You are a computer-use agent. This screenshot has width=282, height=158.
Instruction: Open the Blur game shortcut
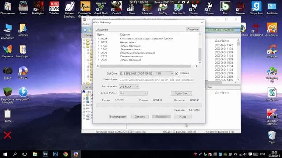[x=225, y=8]
